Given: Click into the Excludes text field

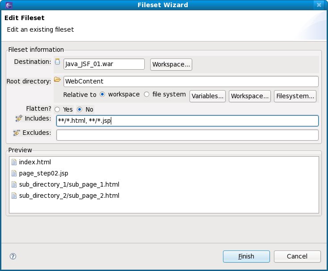Looking at the screenshot, I should click(187, 135).
